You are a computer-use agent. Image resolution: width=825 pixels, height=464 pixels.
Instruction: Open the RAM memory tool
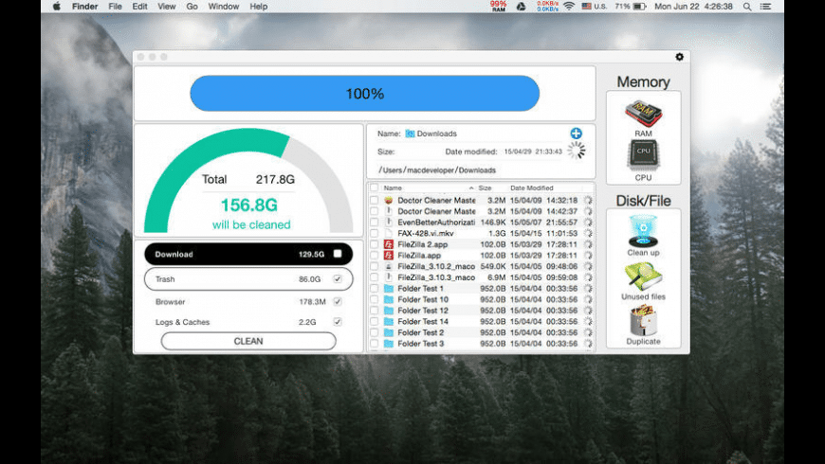click(x=643, y=114)
